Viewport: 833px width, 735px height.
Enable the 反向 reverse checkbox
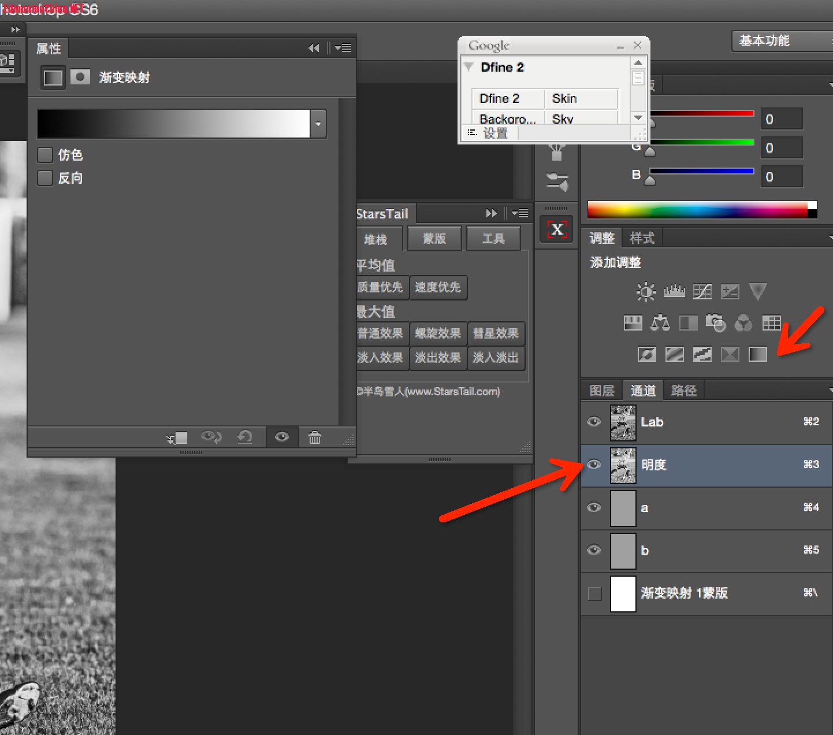pos(45,178)
